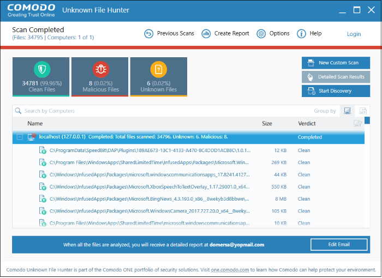
Task: Select the Microsoft.WindowsCamera file path
Action: coord(150,211)
